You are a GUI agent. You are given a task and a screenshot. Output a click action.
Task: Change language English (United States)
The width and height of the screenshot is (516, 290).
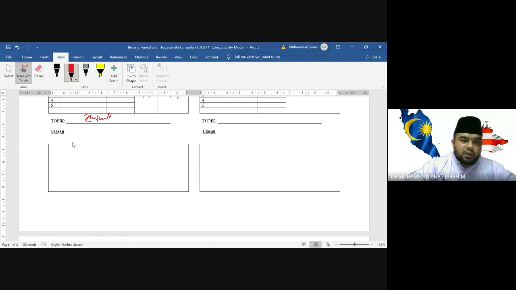67,244
